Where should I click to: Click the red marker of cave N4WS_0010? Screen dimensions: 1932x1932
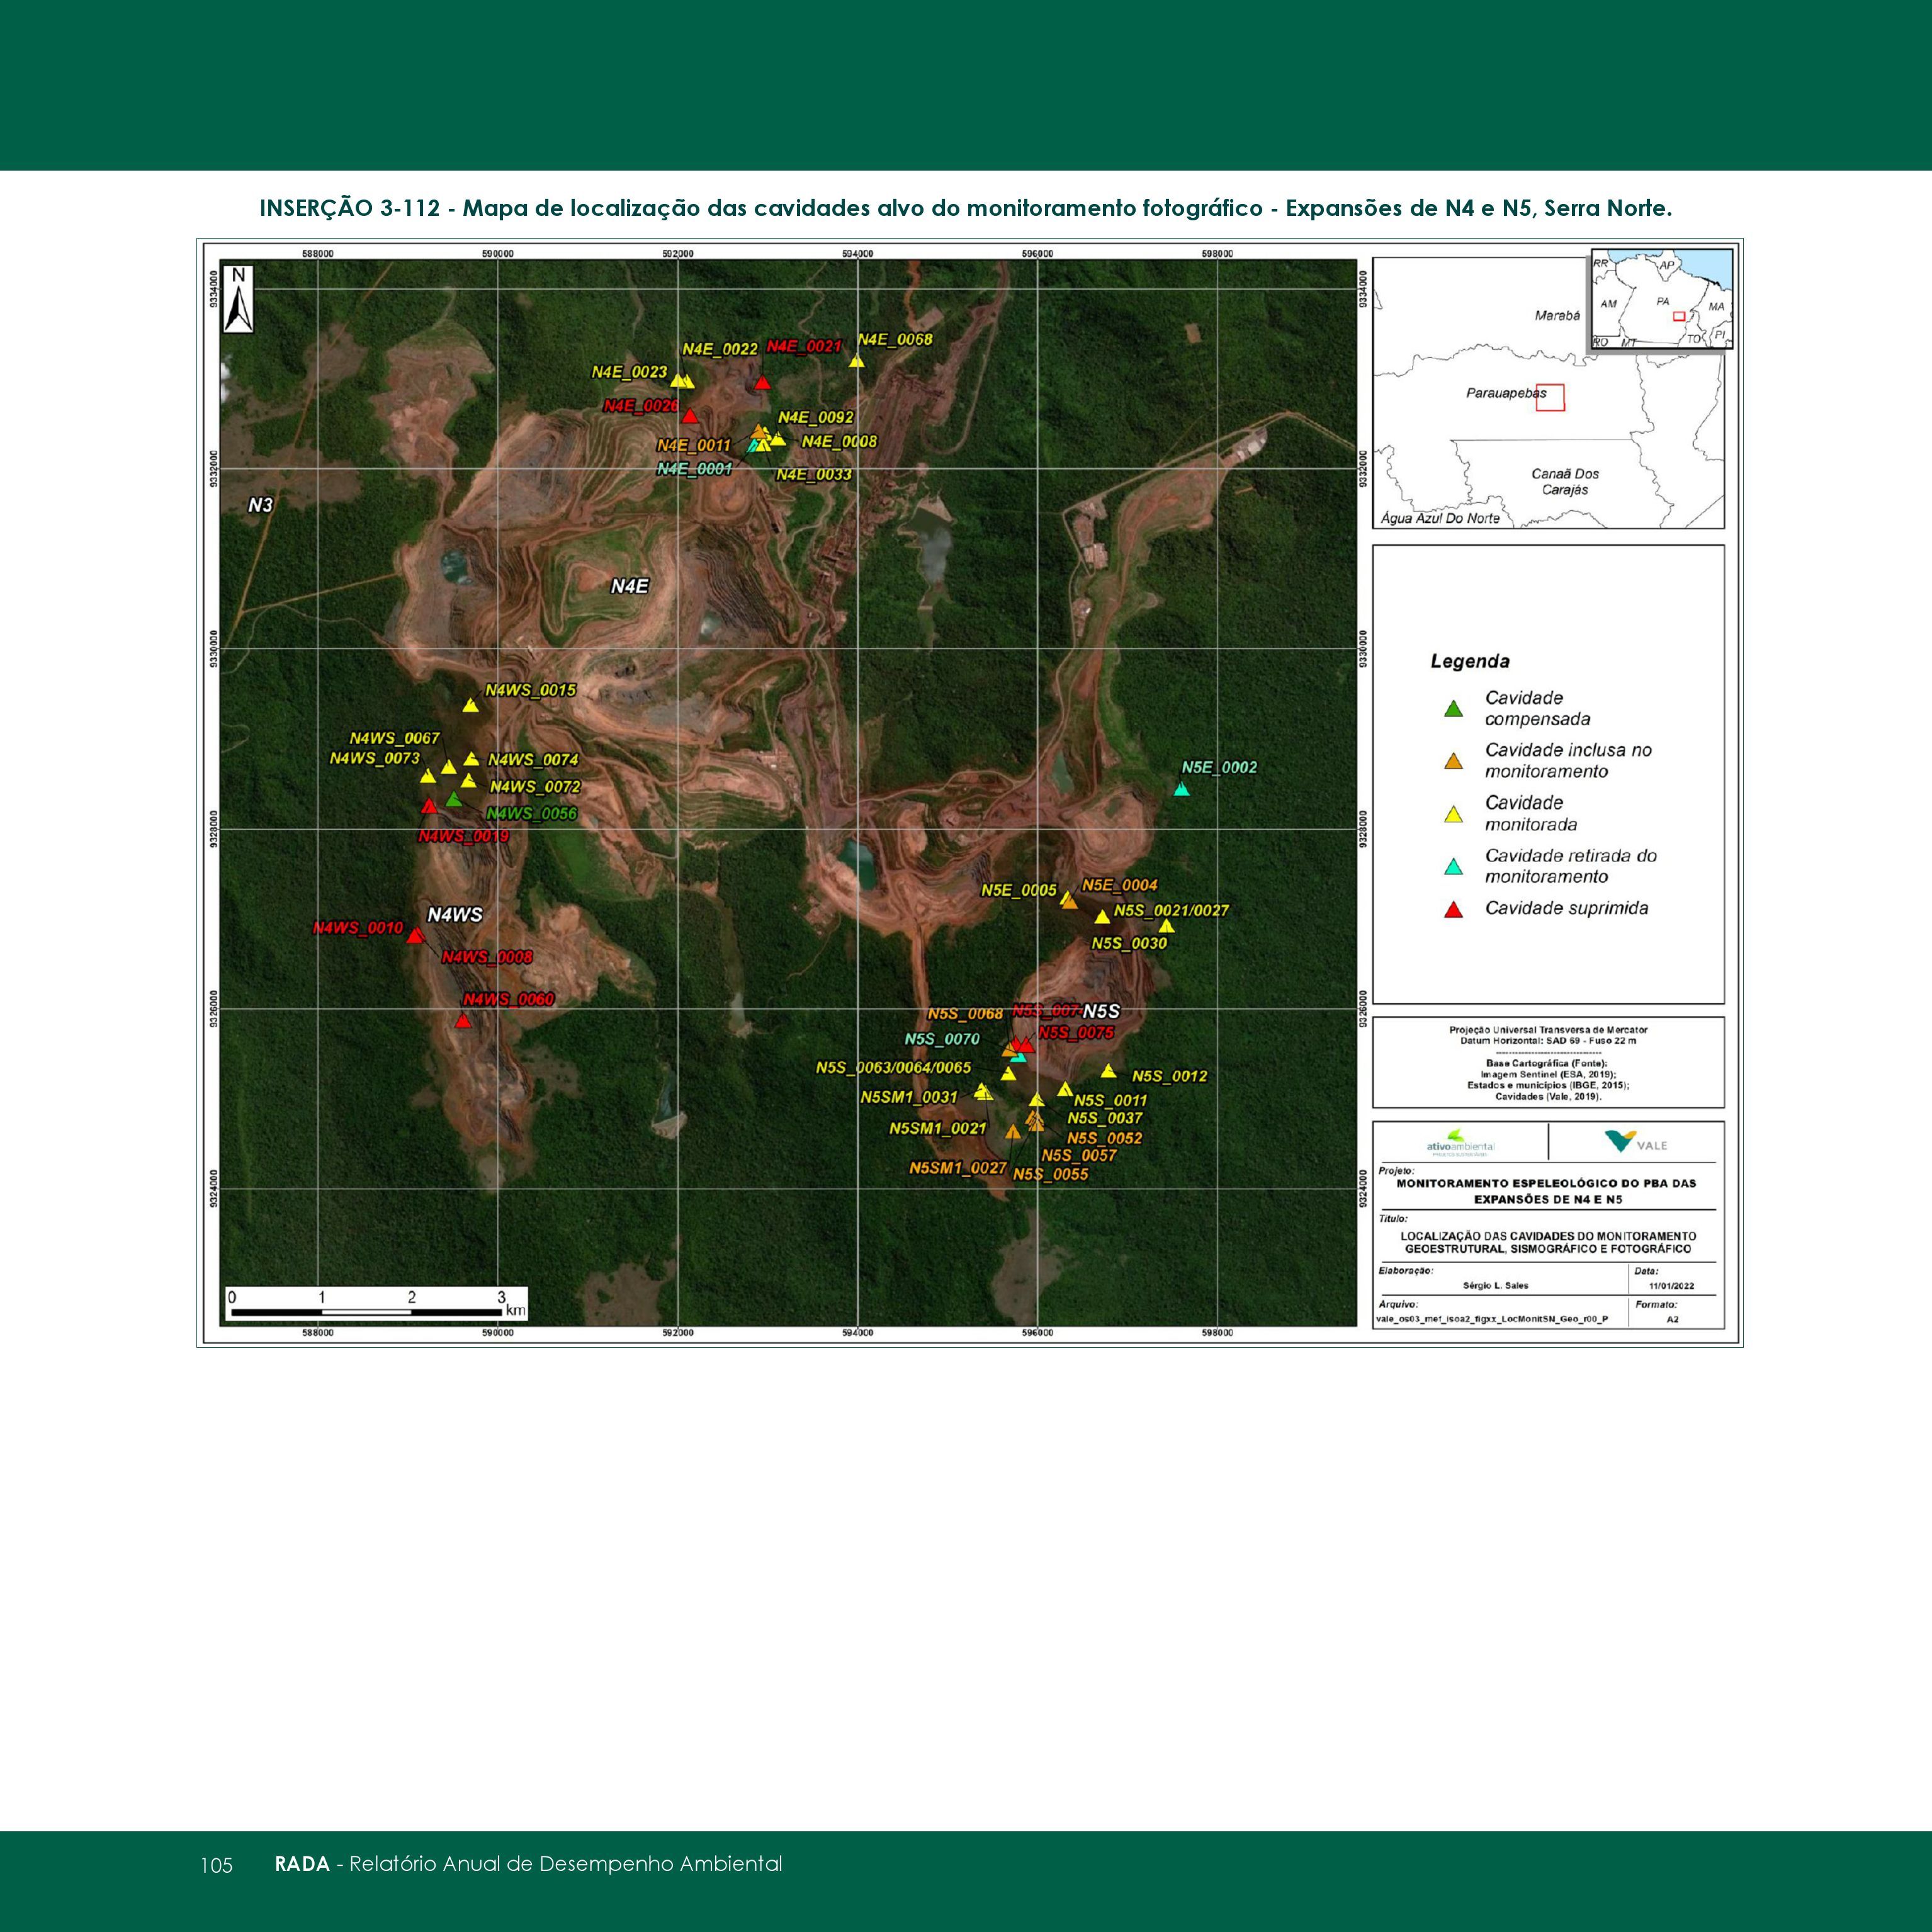click(x=415, y=935)
